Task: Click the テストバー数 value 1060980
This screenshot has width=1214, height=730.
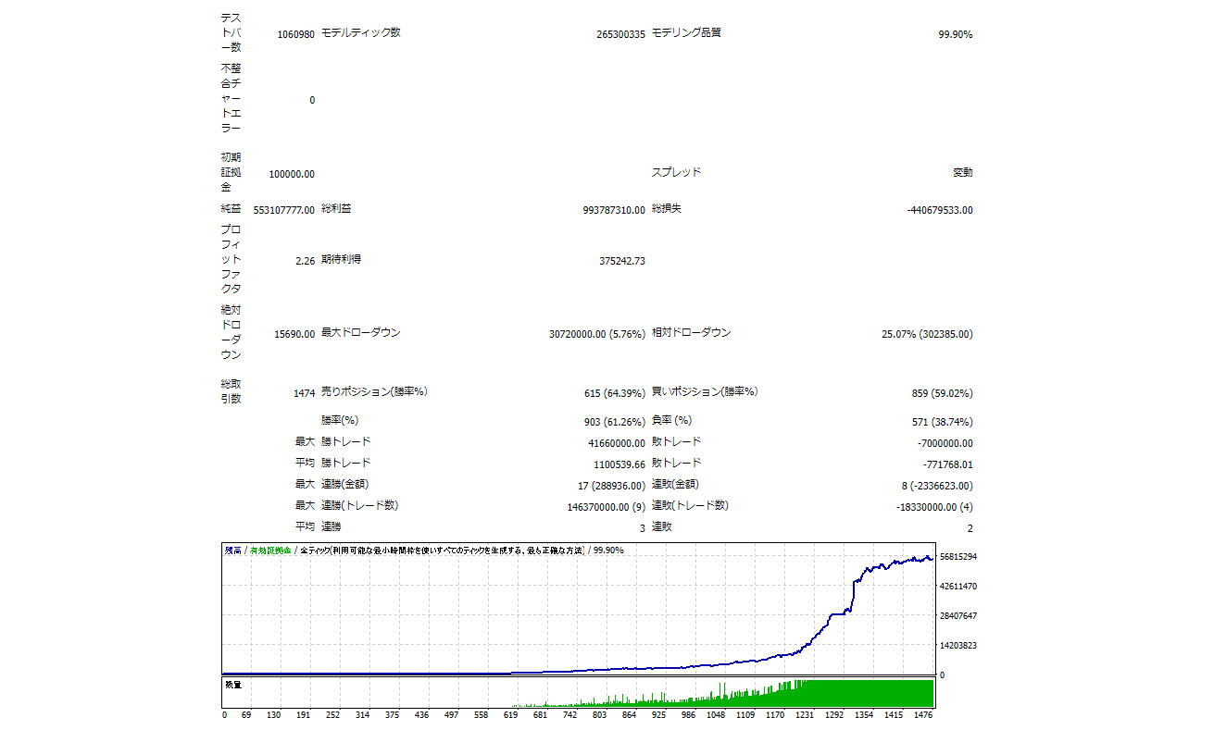Action: tap(295, 34)
